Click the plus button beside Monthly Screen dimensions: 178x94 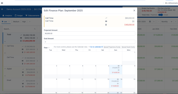[176, 21]
